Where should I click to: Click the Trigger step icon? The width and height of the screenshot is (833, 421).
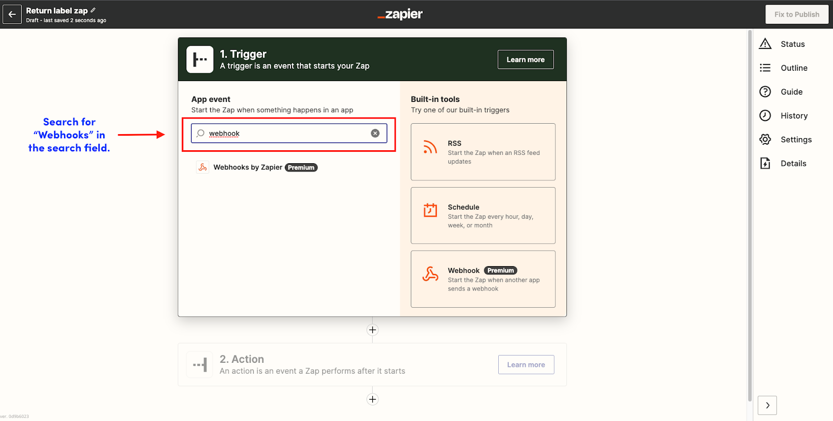(x=200, y=59)
